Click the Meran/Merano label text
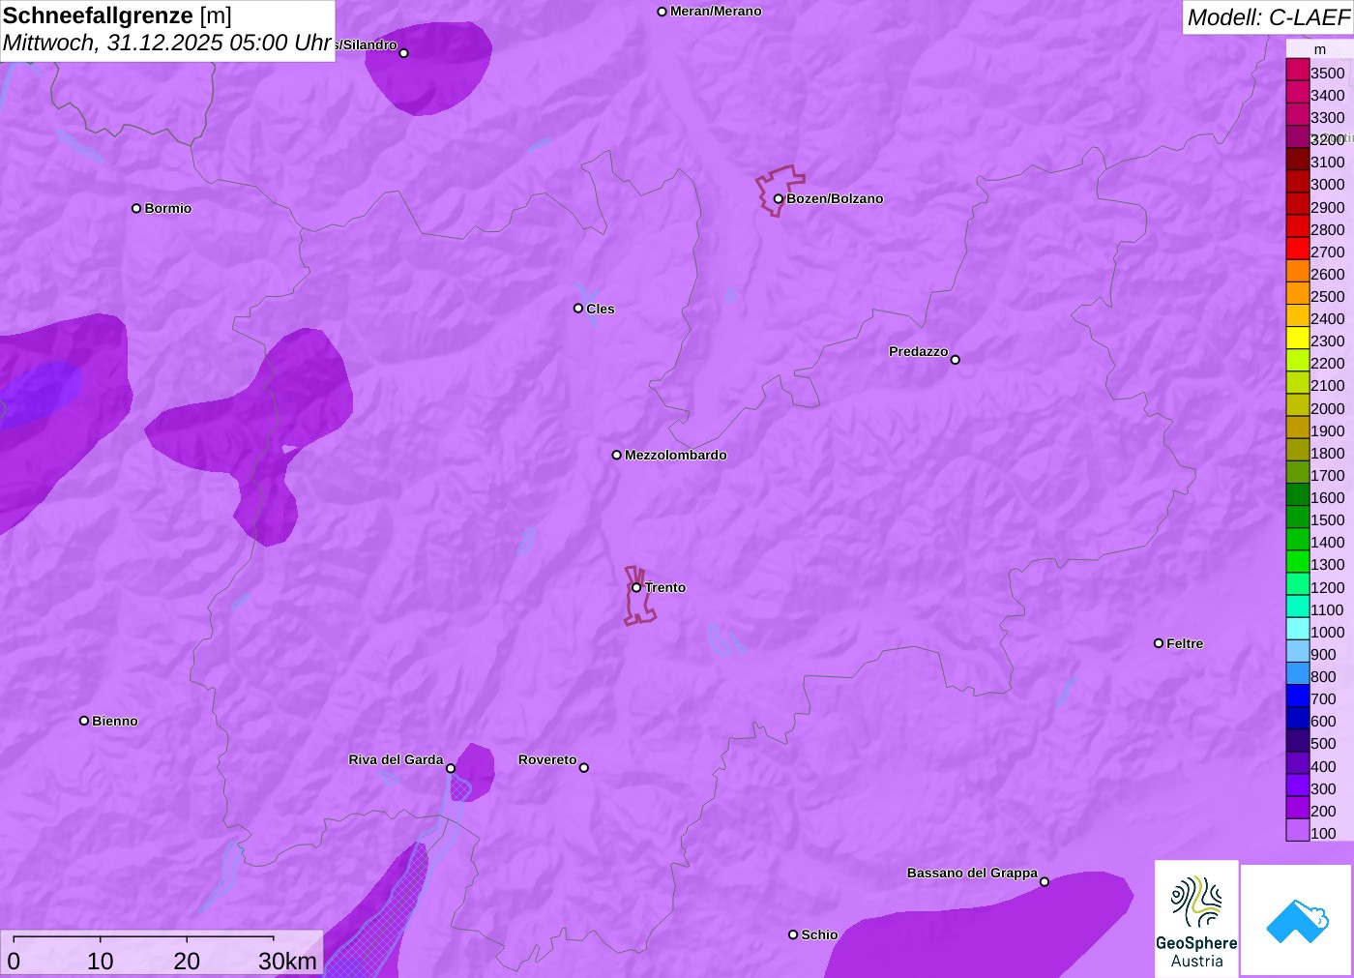The width and height of the screenshot is (1354, 978). pos(716,12)
